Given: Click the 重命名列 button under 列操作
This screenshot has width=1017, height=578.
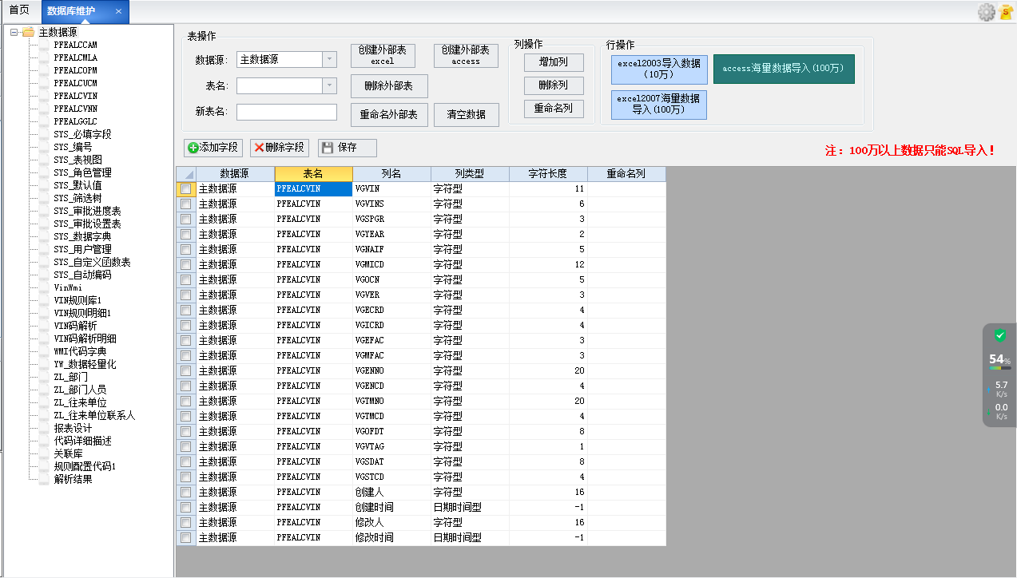Looking at the screenshot, I should click(x=554, y=109).
